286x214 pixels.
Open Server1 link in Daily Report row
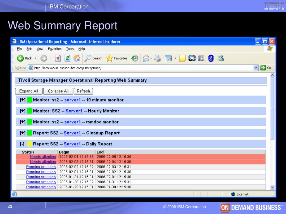[x=72, y=144]
